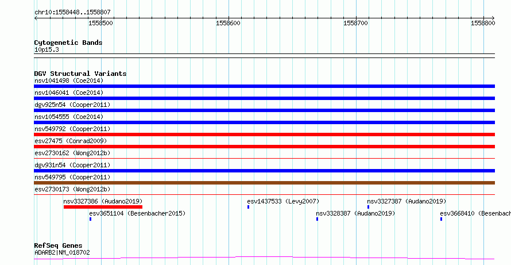Open nsv3327387 (Audano2019) variant label
Screen dimensions: 511x265
[407, 201]
